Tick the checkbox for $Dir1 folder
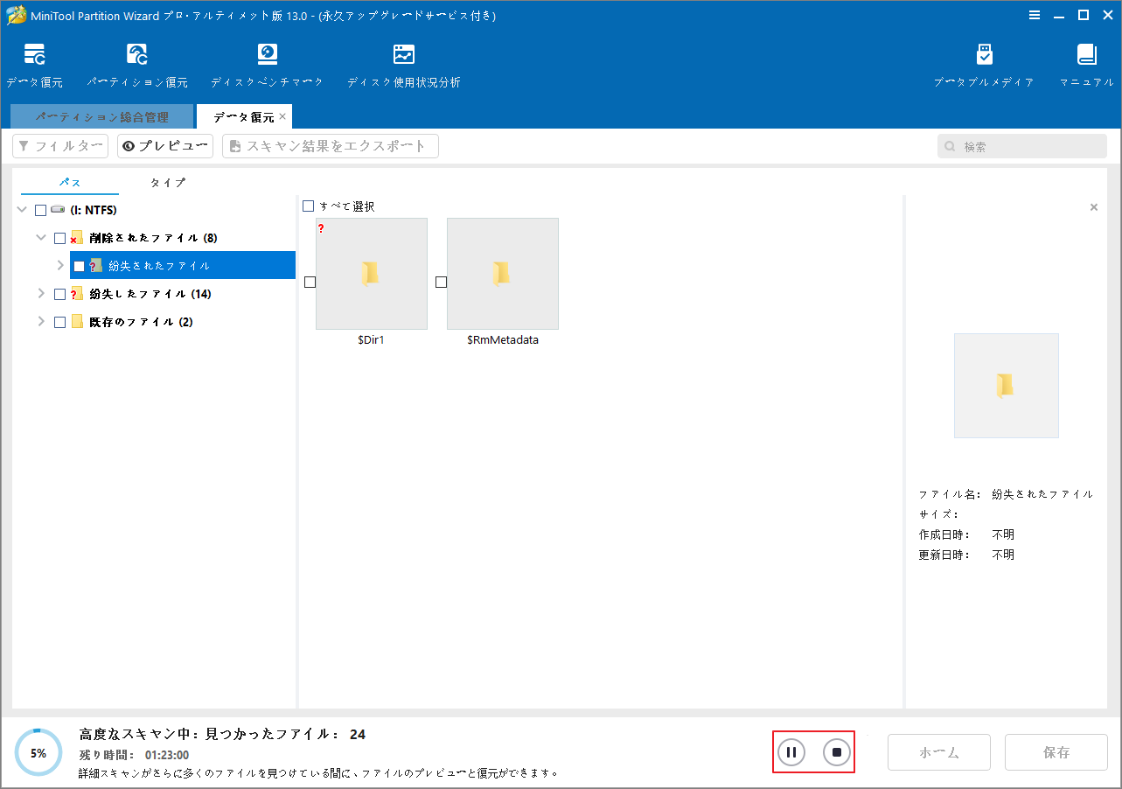This screenshot has height=789, width=1122. [x=310, y=282]
